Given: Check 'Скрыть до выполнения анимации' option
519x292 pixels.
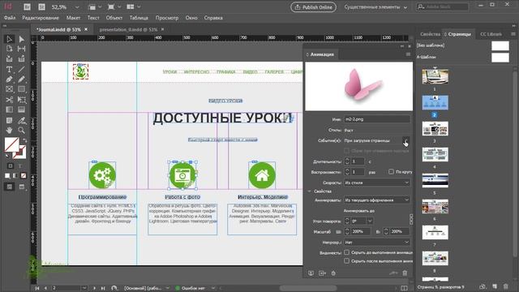Looking at the screenshot, I should (x=346, y=252).
